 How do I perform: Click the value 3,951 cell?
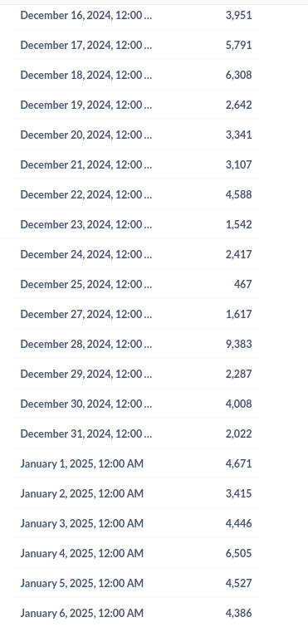[238, 15]
